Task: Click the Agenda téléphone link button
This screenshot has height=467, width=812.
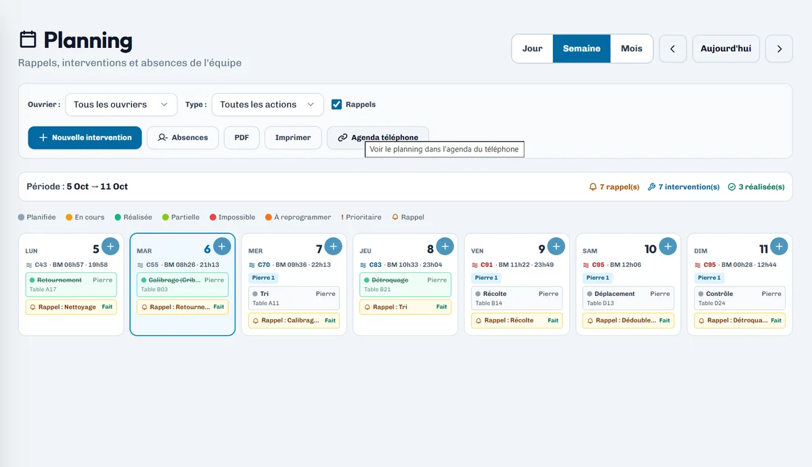Action: point(378,137)
